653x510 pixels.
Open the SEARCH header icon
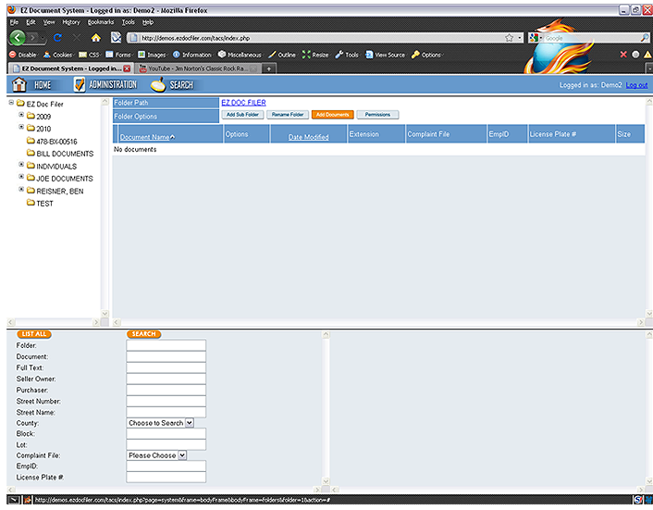point(158,84)
